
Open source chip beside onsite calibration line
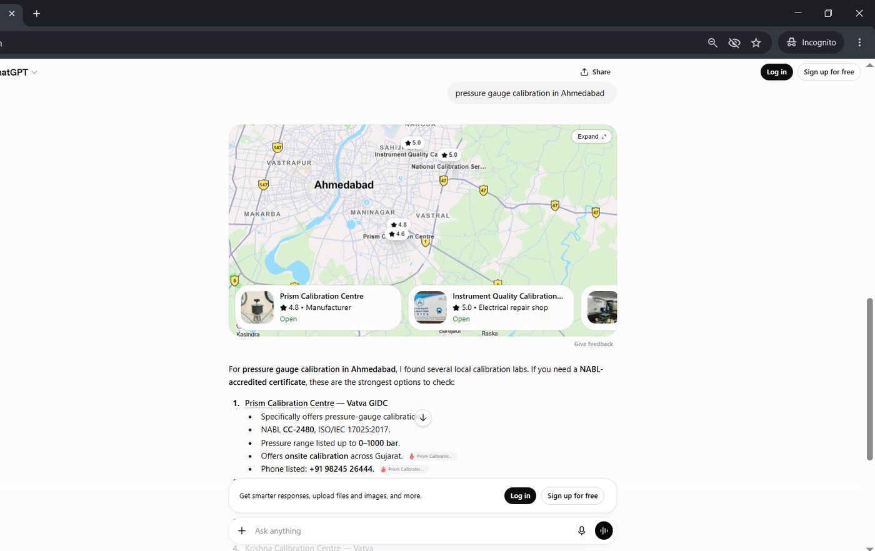(x=432, y=456)
